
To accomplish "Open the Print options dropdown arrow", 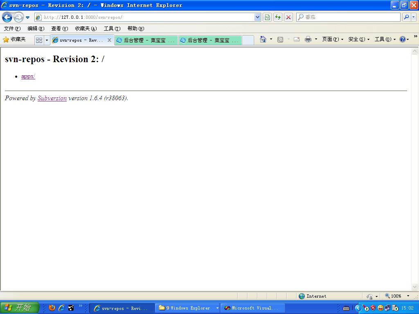I will pyautogui.click(x=316, y=40).
